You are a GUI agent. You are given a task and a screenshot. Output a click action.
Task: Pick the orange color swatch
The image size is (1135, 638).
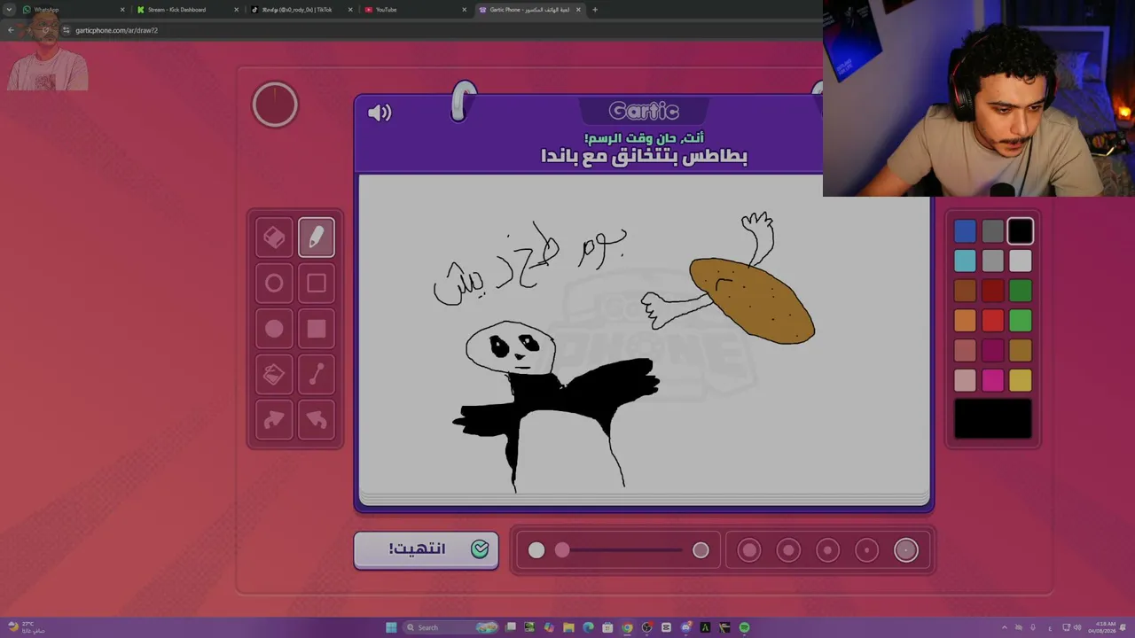pos(965,321)
